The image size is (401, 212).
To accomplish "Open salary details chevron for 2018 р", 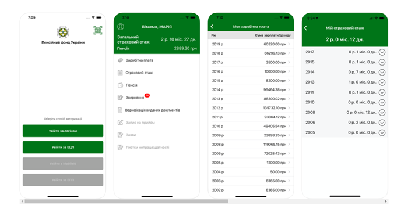I will tap(289, 53).
